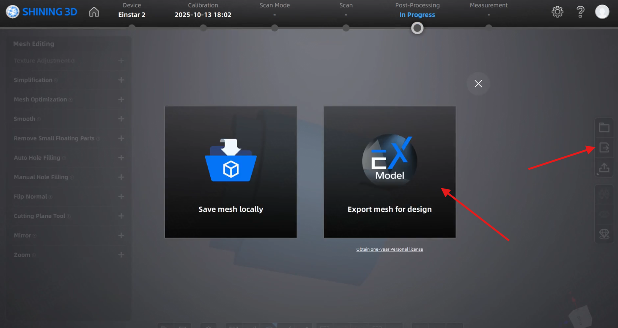Image resolution: width=618 pixels, height=328 pixels.
Task: Click the EXModel logo icon
Action: [x=390, y=160]
